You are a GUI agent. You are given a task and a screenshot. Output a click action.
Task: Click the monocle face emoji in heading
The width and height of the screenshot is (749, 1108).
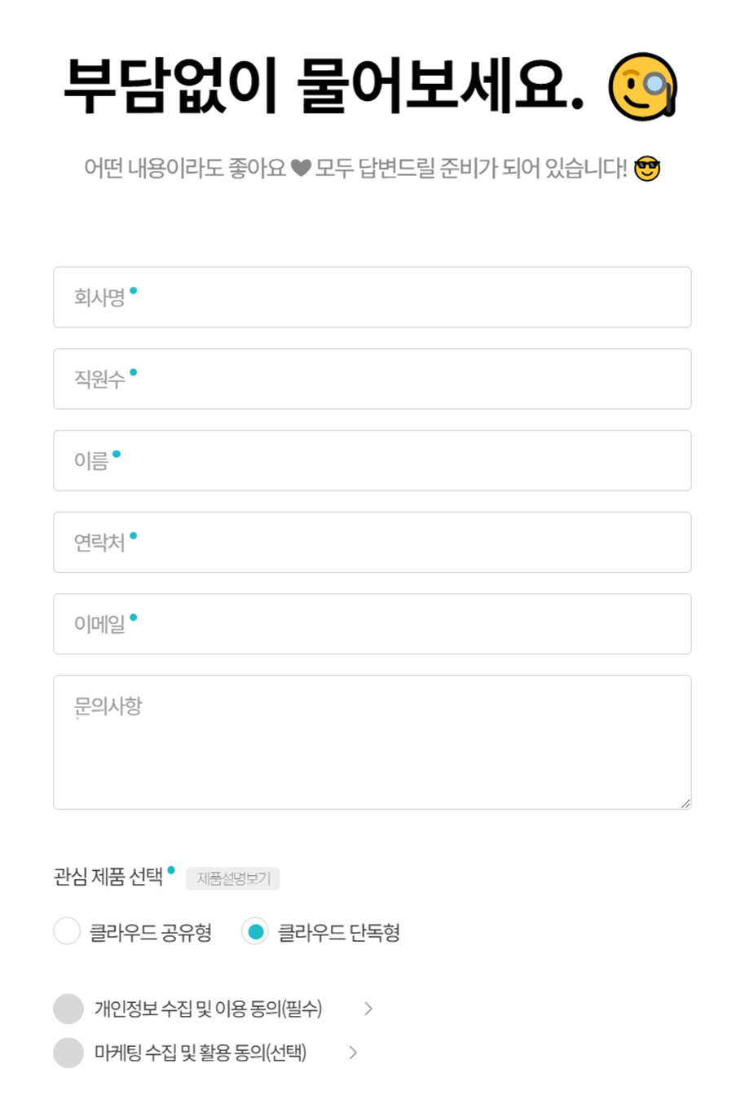(642, 86)
